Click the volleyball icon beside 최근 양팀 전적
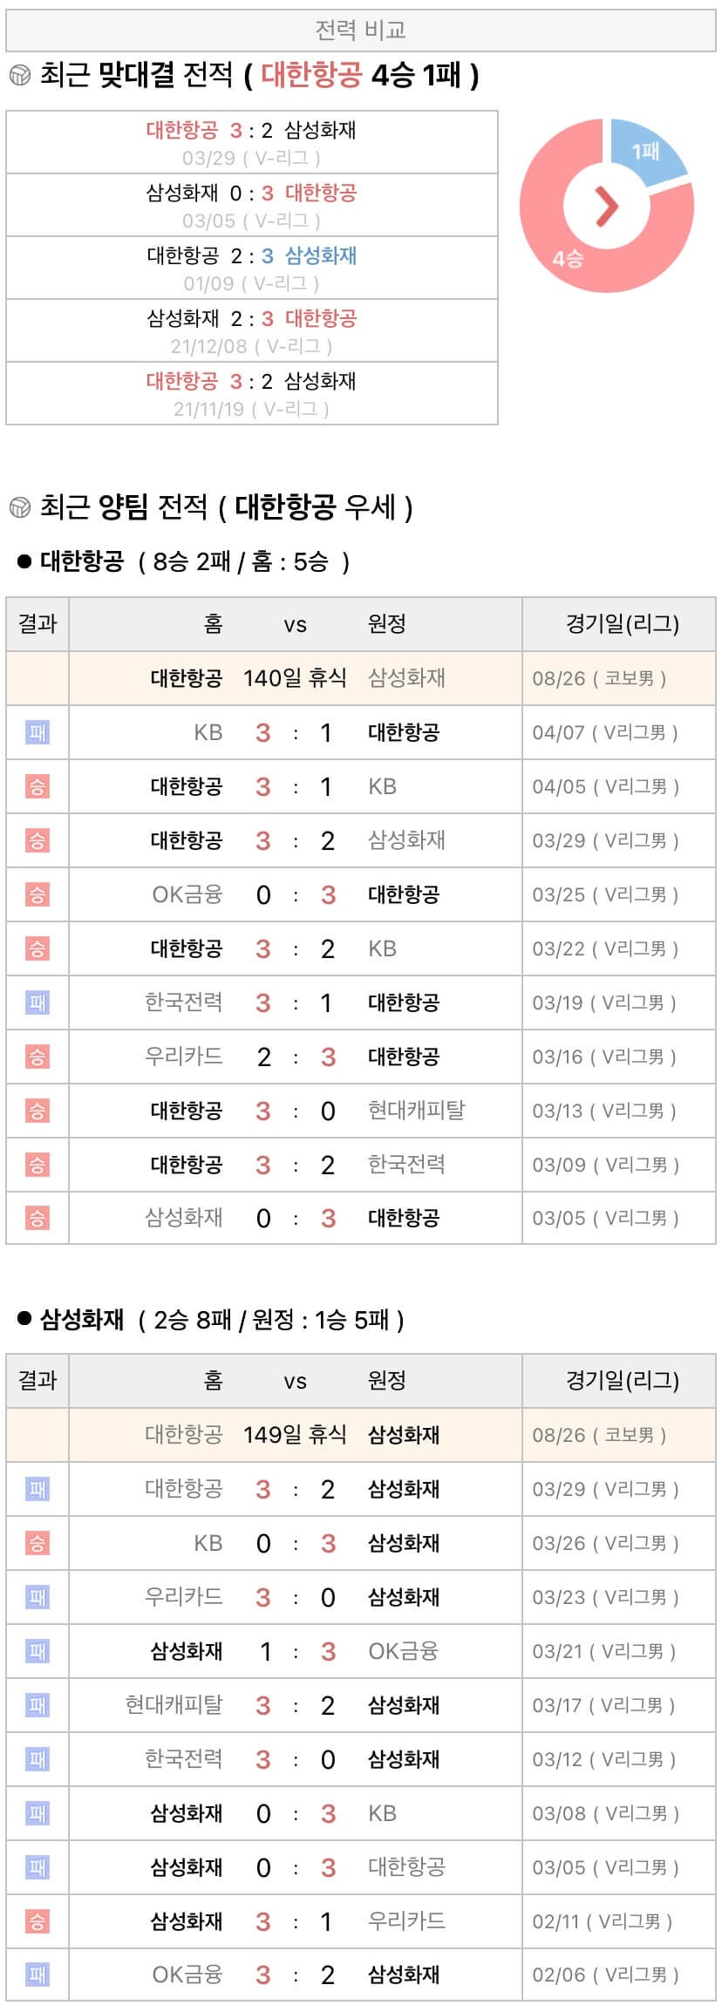The width and height of the screenshot is (722, 2012). pyautogui.click(x=19, y=506)
